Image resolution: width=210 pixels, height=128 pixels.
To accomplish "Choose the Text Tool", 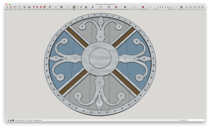I will pos(56,7).
